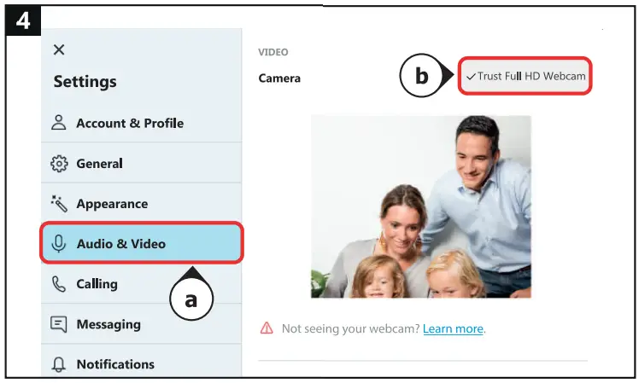Open the Trust Full HD Webcam camera dropdown

[x=525, y=76]
